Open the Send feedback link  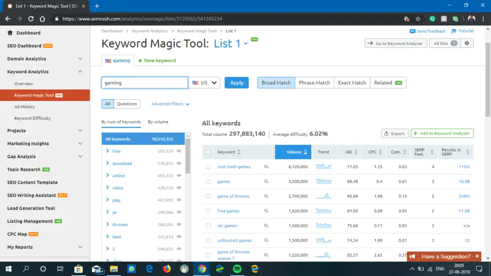pos(427,31)
